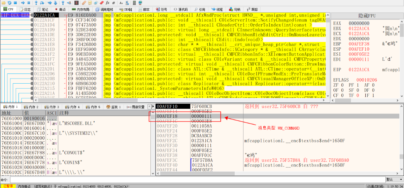This screenshot has height=188, width=404.
Task: Click the Step Over icon
Action: point(42,3)
